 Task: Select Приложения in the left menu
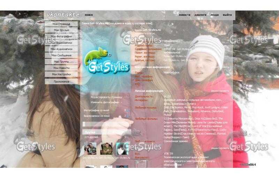click(x=61, y=81)
